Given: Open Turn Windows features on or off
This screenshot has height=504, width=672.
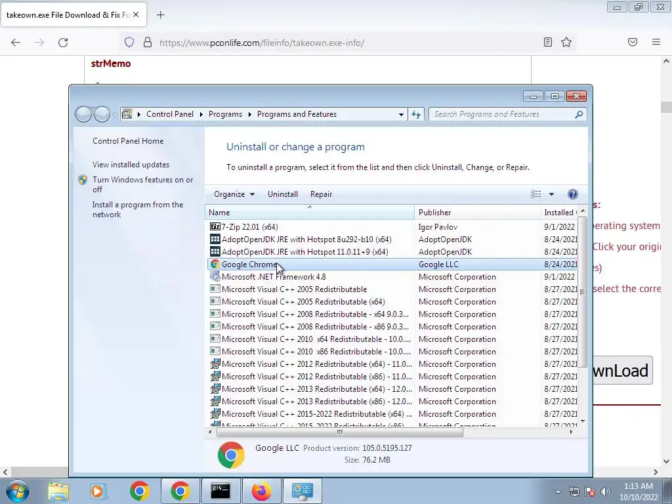Looking at the screenshot, I should coord(142,184).
